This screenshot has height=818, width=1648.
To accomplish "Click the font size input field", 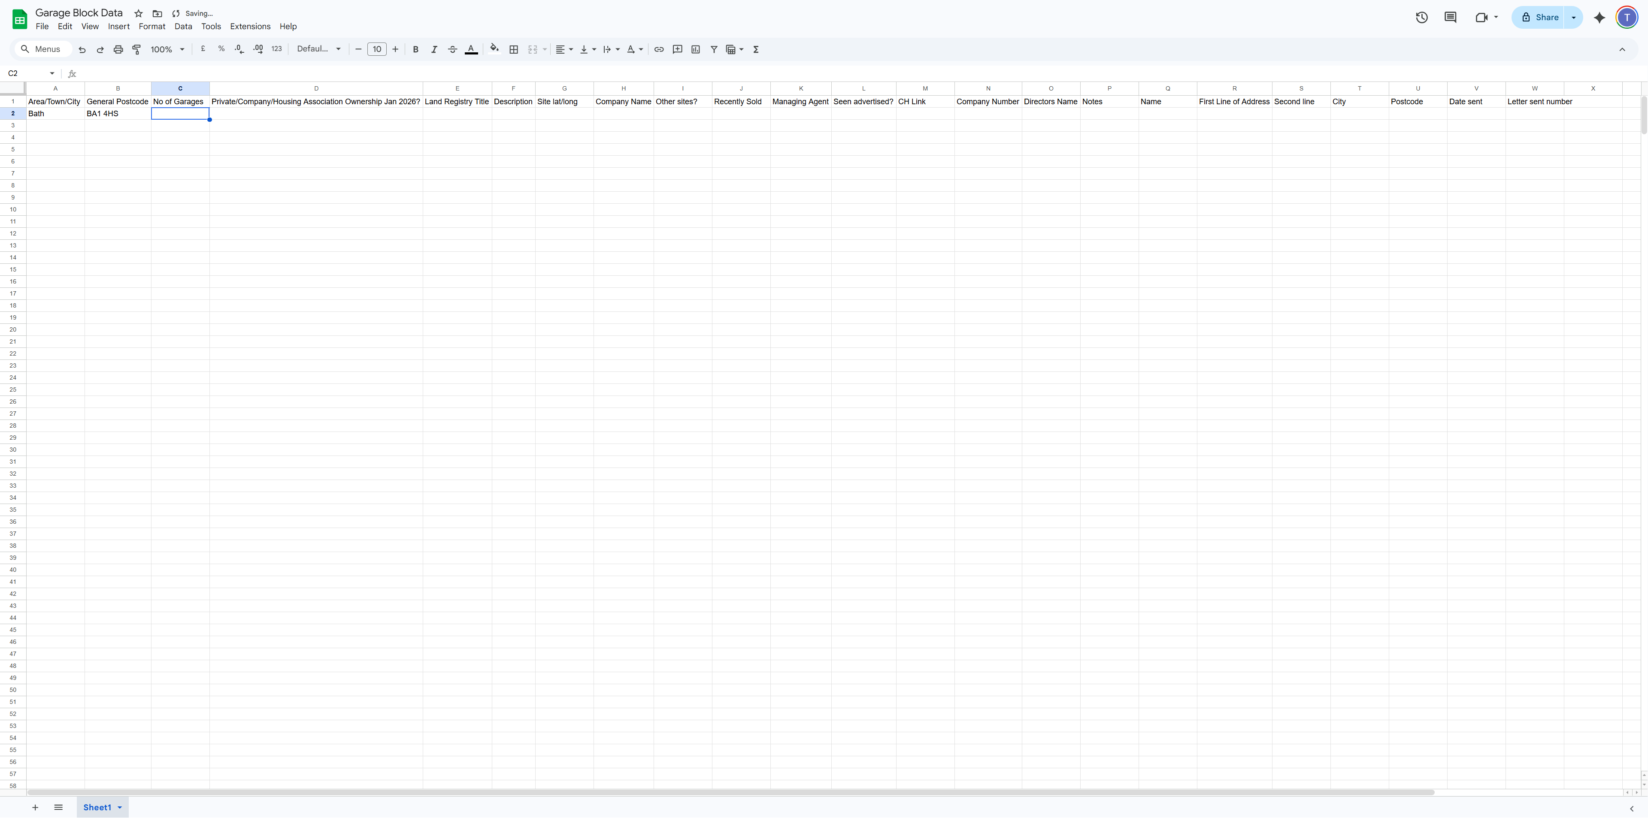I will coord(377,49).
